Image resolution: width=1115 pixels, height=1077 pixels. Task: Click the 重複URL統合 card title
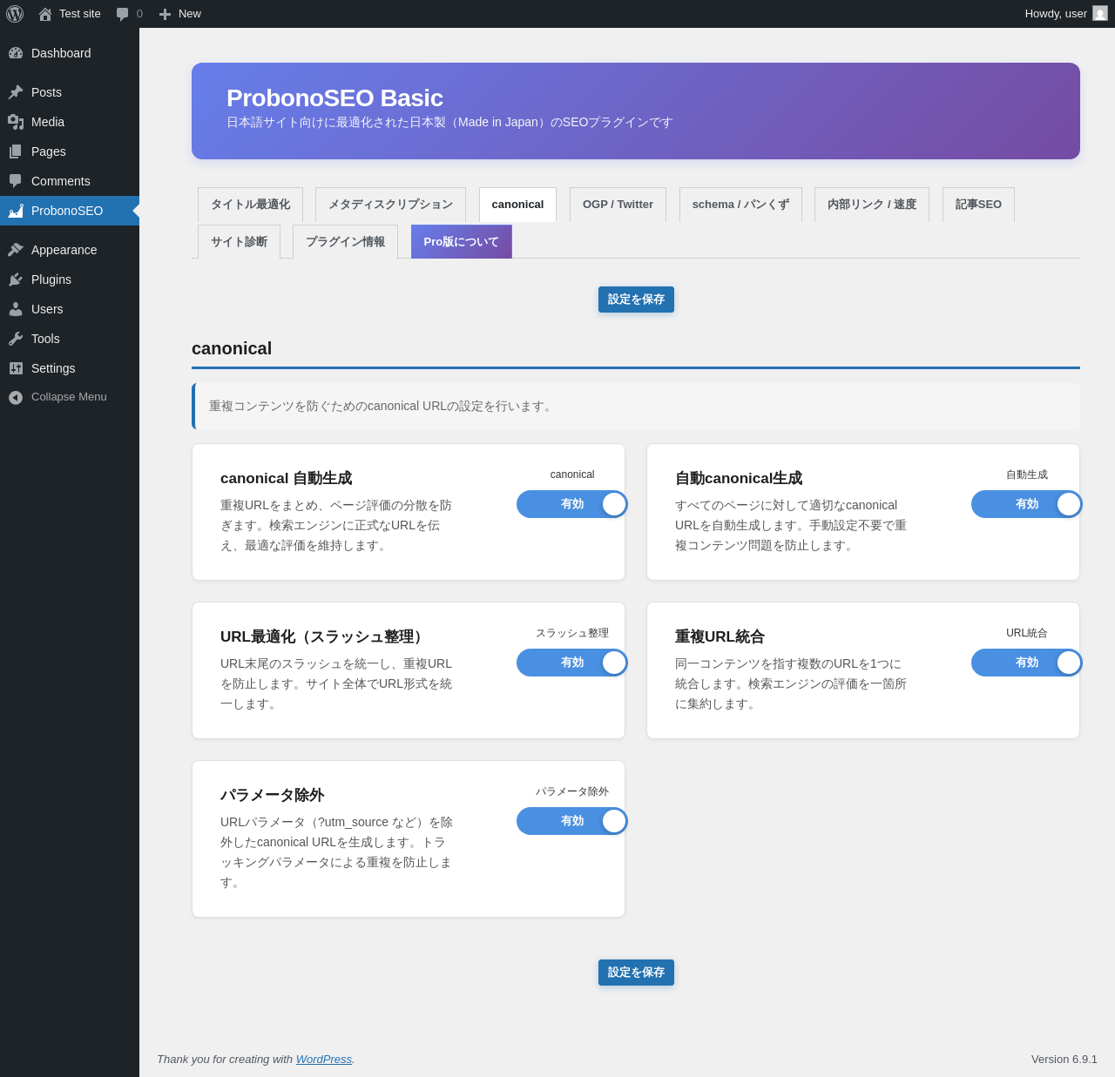click(x=720, y=636)
